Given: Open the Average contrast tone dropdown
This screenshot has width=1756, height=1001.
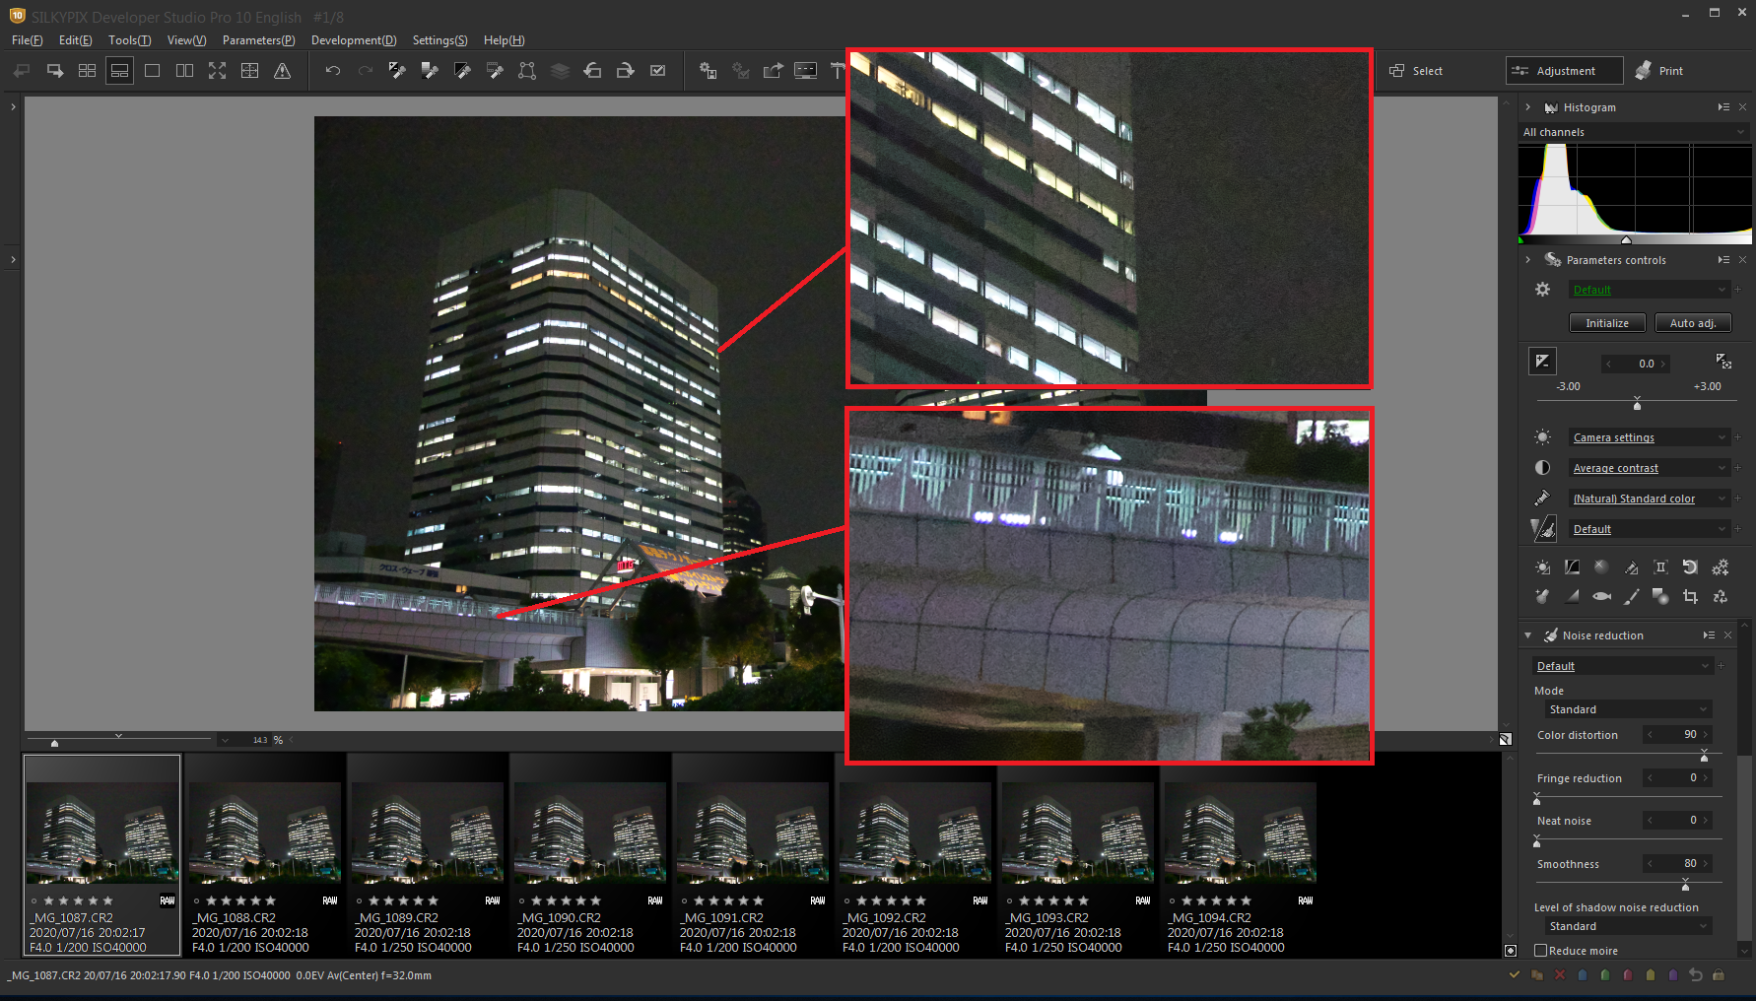Looking at the screenshot, I should (1649, 468).
